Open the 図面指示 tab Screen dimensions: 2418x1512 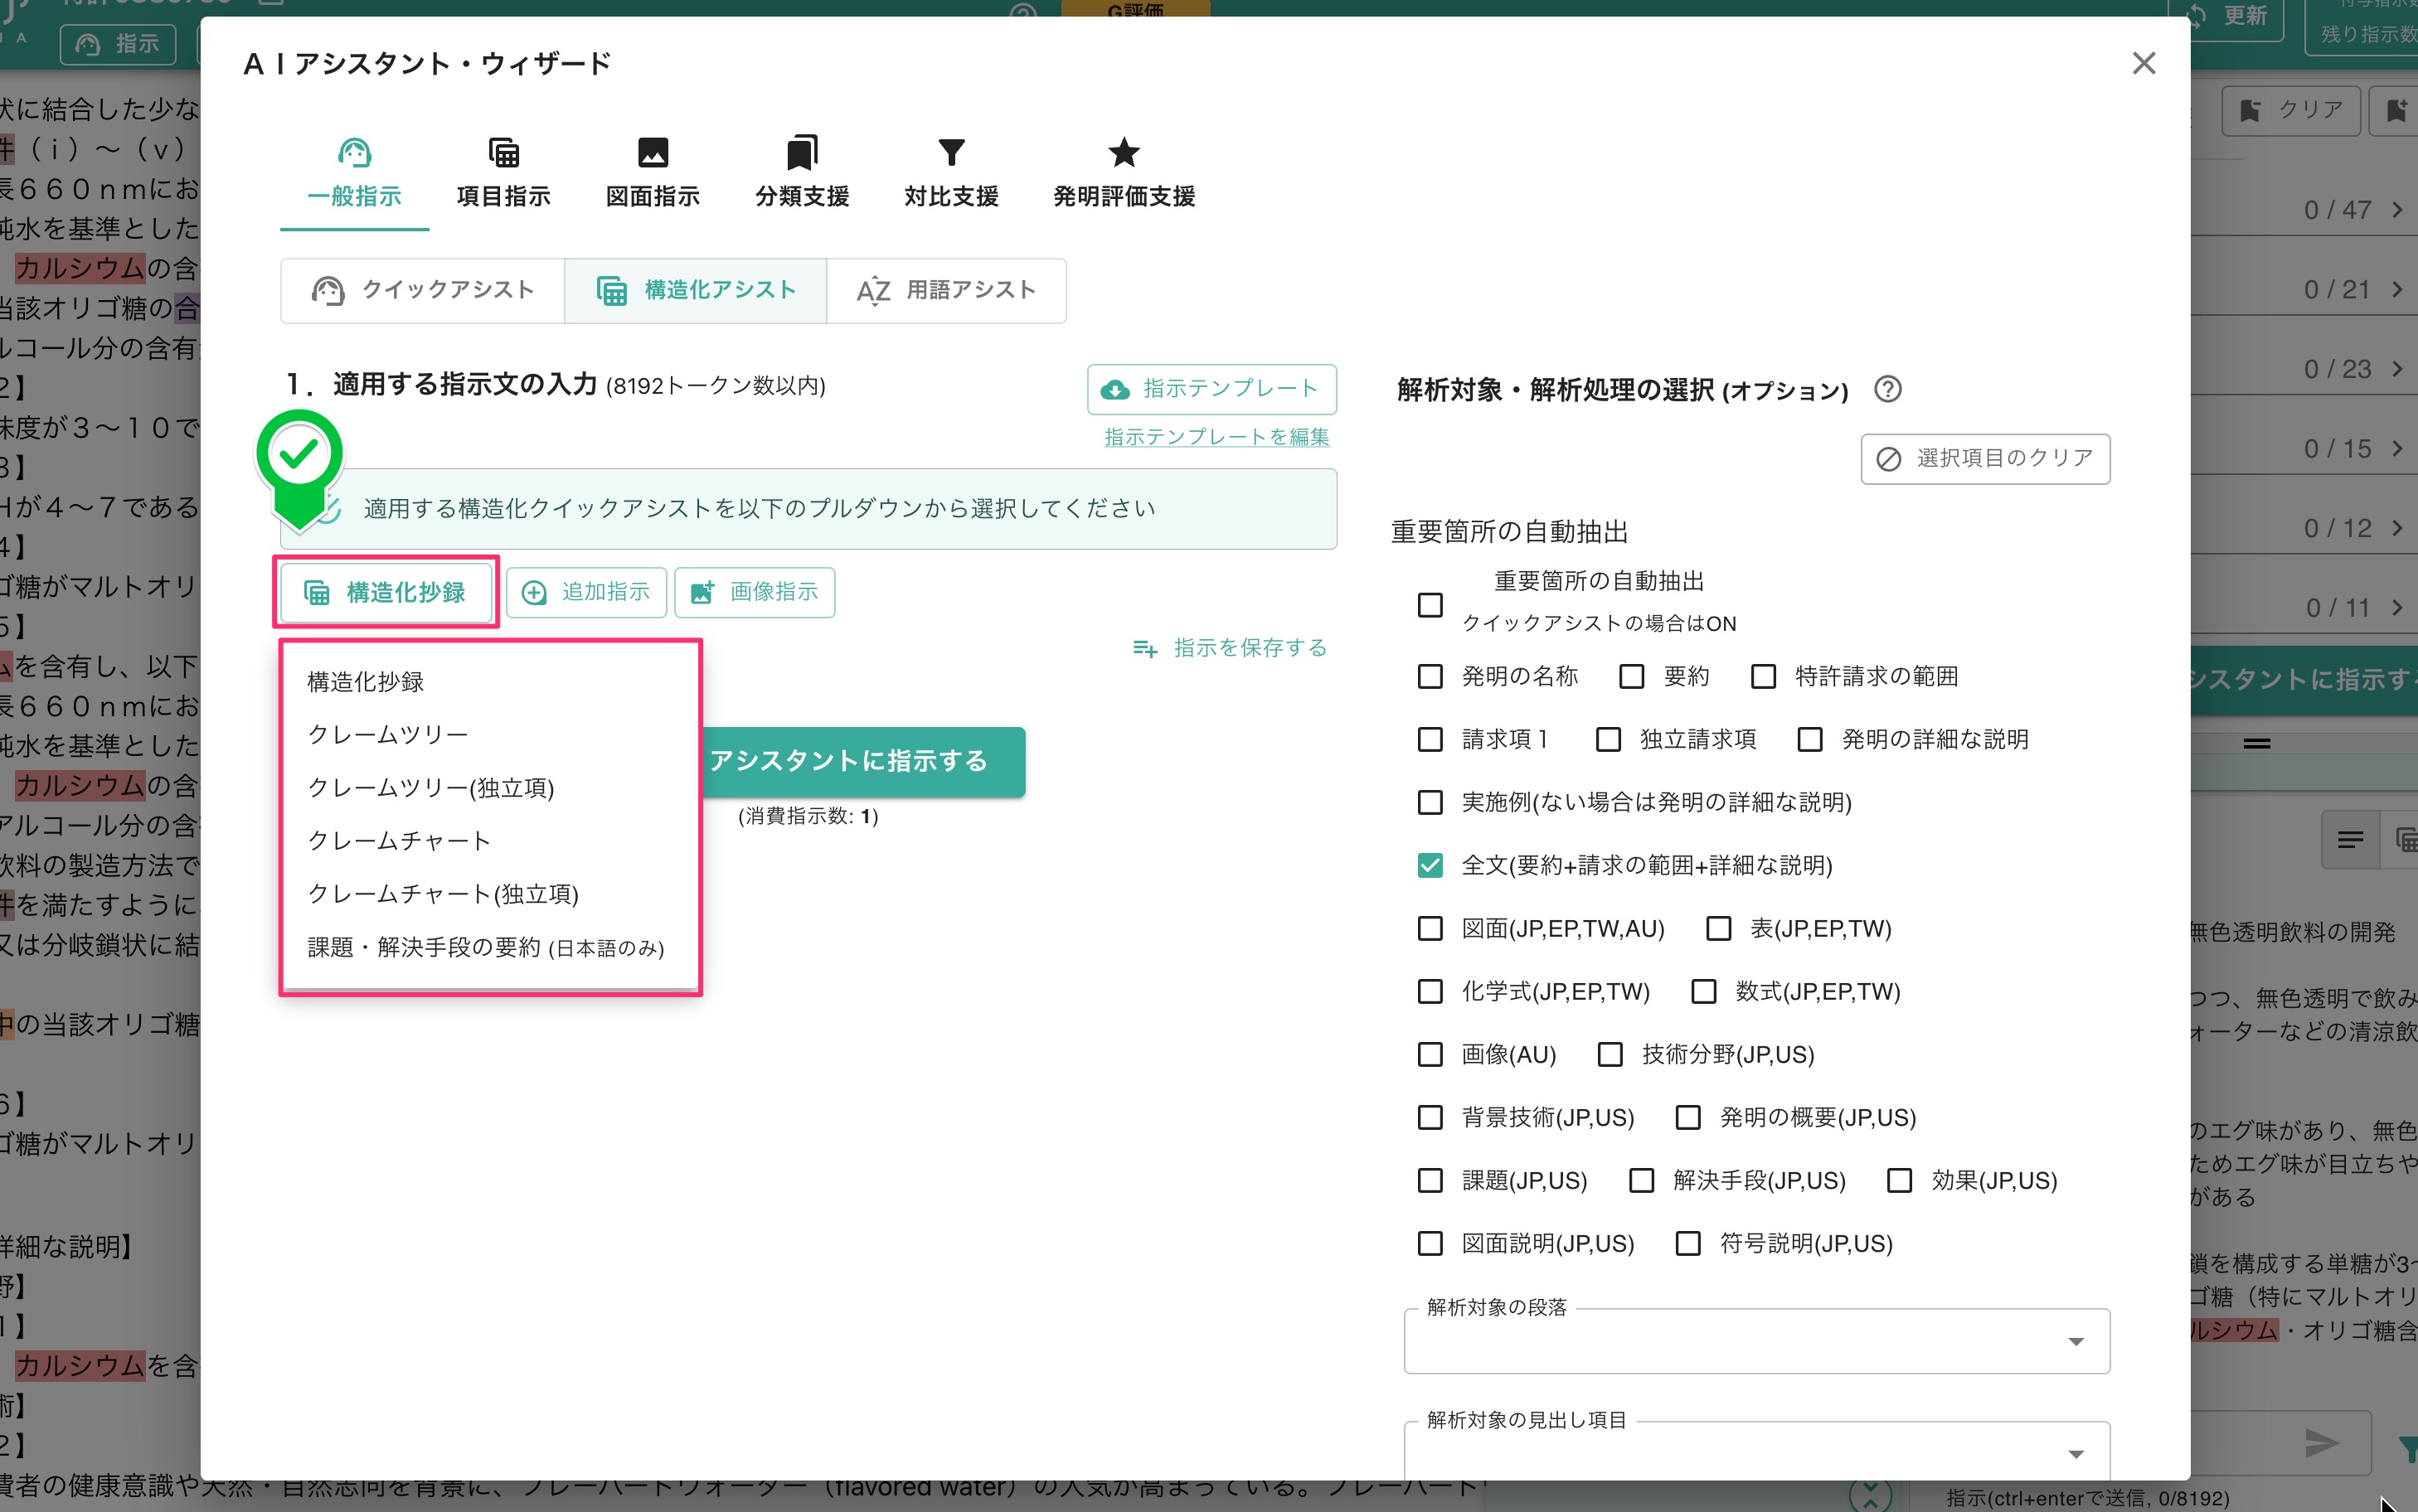point(652,174)
